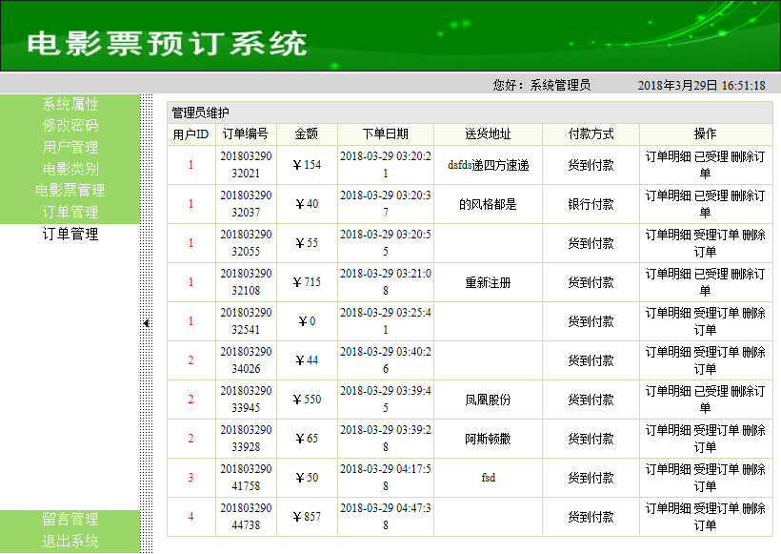
Task: Open 系统属性 in the sidebar
Action: 70,104
